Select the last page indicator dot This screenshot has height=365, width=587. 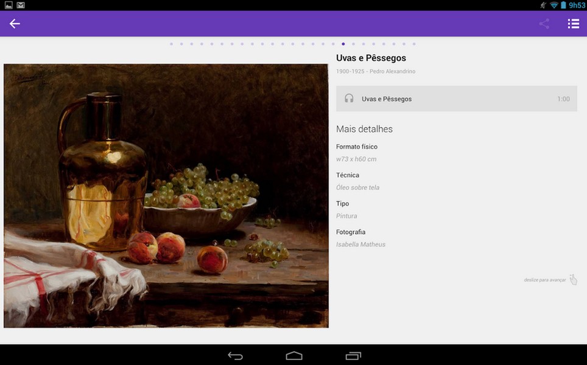(x=414, y=44)
